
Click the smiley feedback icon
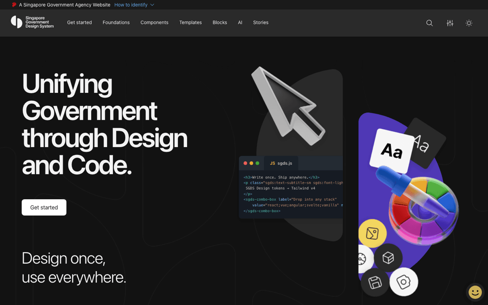tap(475, 292)
